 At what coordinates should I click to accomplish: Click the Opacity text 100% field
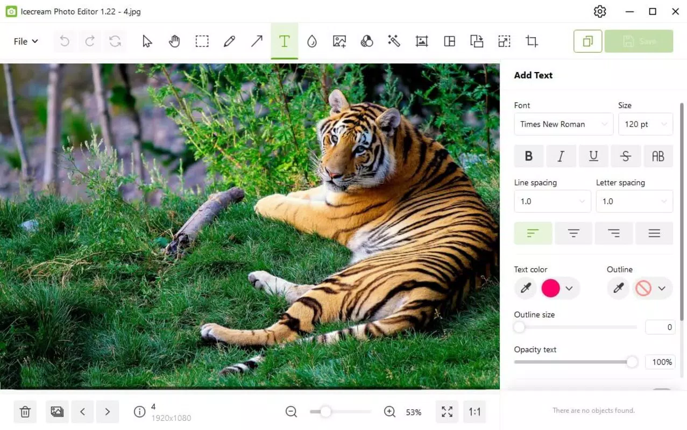(660, 362)
